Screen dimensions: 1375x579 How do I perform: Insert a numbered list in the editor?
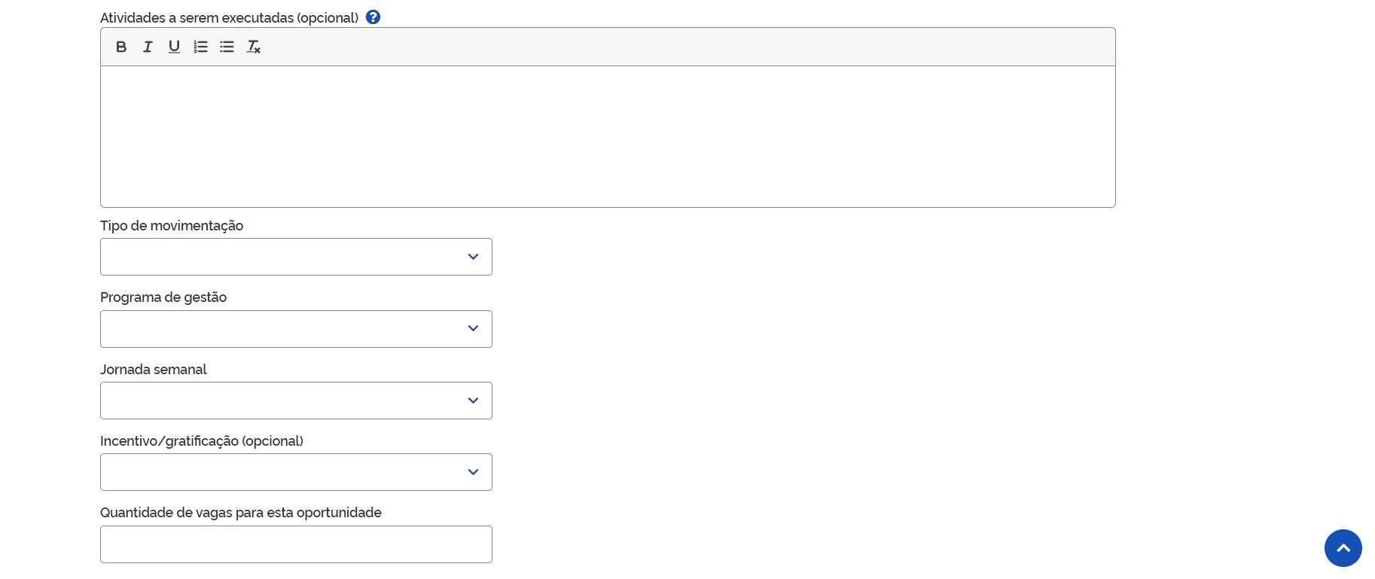200,47
